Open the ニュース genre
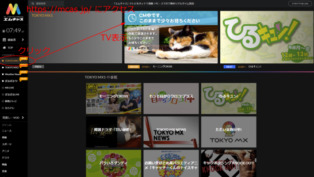The height and width of the screenshot is (177, 314). (x=7, y=131)
